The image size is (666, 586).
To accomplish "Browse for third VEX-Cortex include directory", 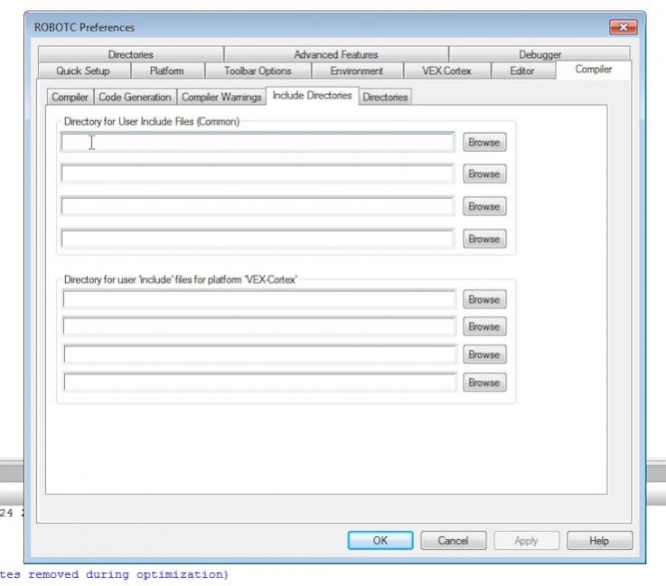I will [484, 354].
